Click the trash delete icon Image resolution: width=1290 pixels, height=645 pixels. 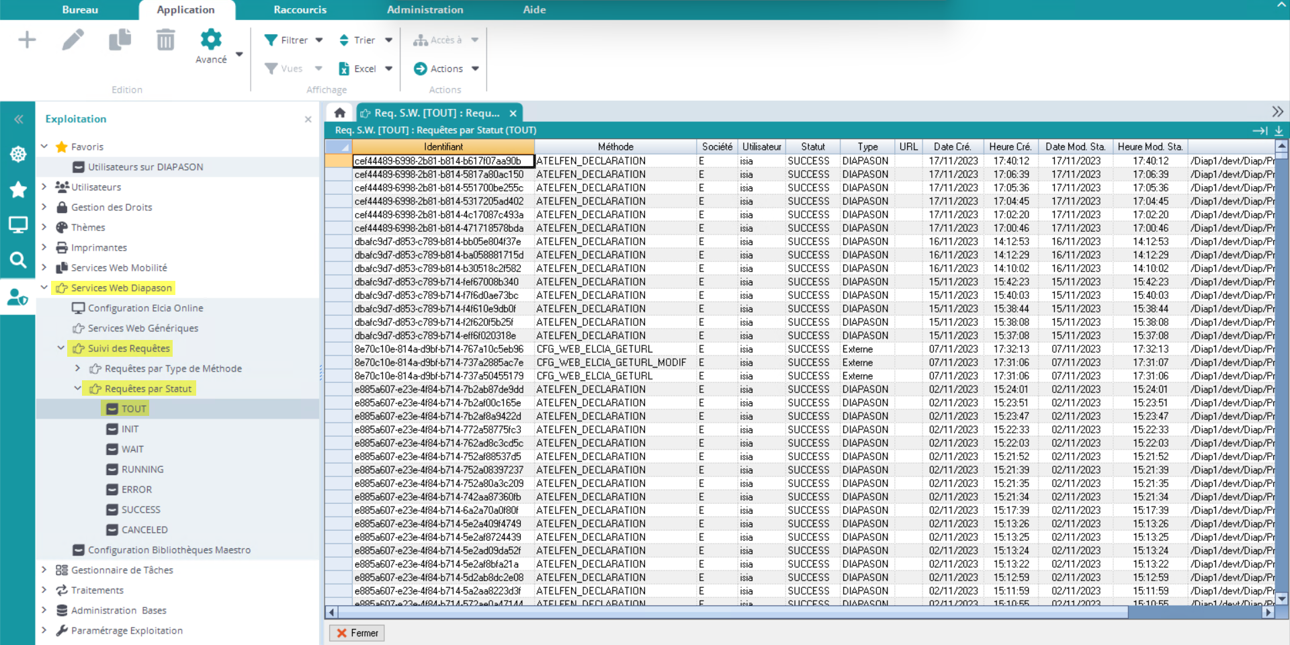(165, 40)
